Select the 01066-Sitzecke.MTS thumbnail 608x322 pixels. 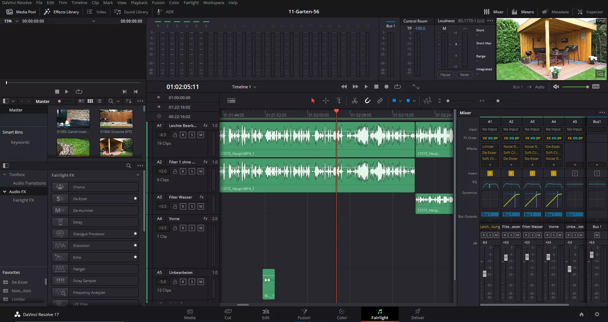click(x=116, y=119)
